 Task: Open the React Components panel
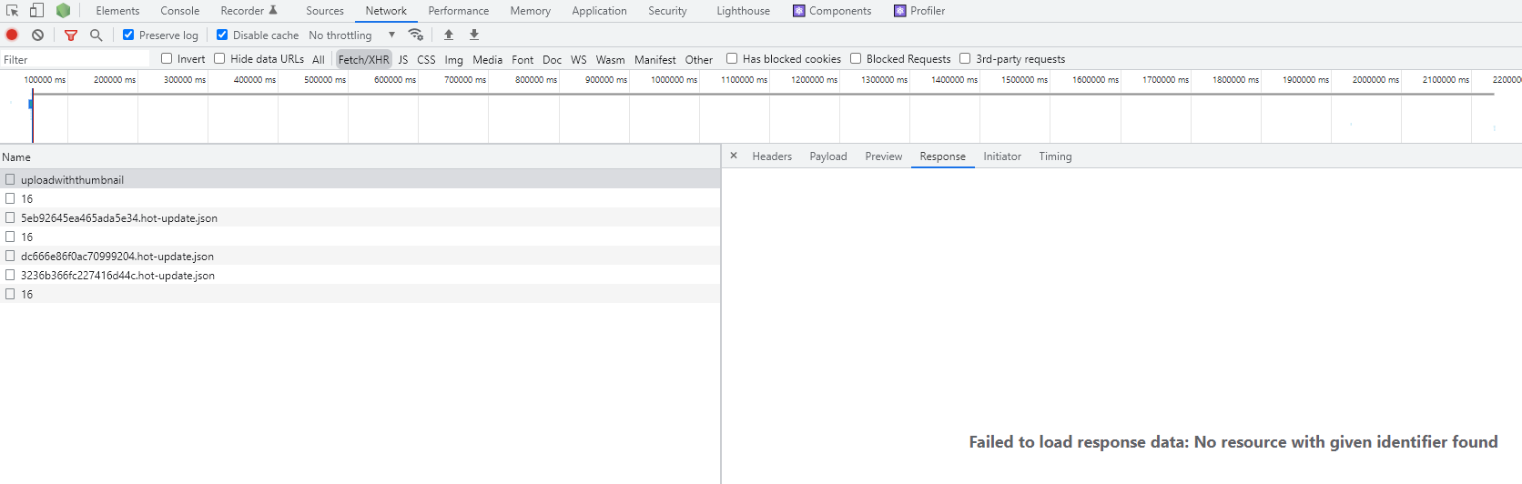pos(832,11)
